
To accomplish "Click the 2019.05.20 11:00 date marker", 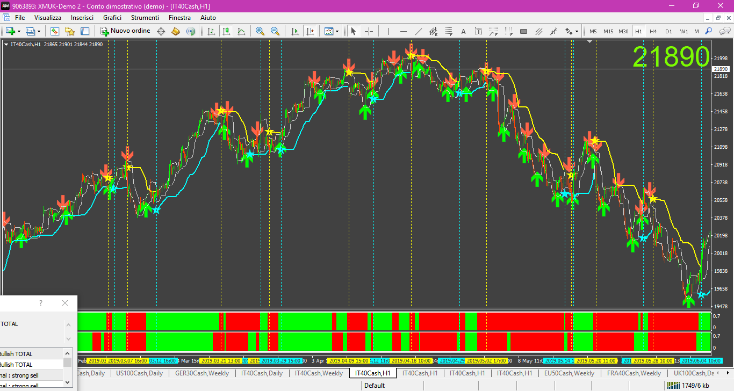I will [596, 360].
